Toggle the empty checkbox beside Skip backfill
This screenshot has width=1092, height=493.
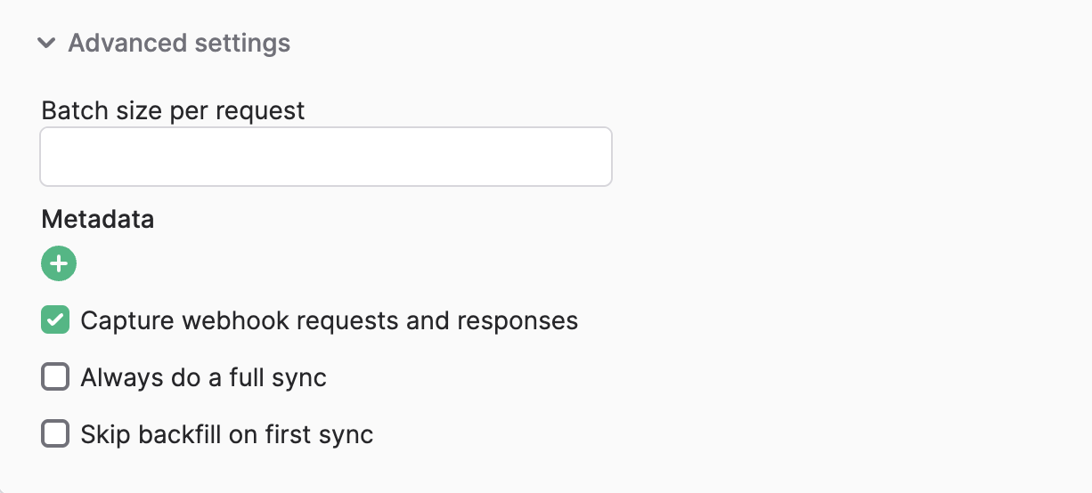pos(55,434)
